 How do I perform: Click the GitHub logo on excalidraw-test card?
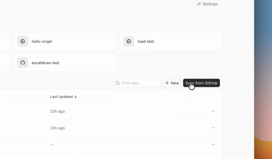tap(23, 63)
